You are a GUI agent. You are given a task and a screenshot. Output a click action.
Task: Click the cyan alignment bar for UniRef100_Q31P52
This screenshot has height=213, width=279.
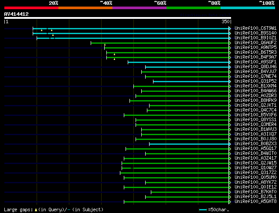[191, 82]
